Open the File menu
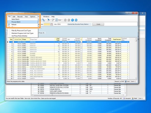The image size is (151, 113). pyautogui.click(x=9, y=17)
